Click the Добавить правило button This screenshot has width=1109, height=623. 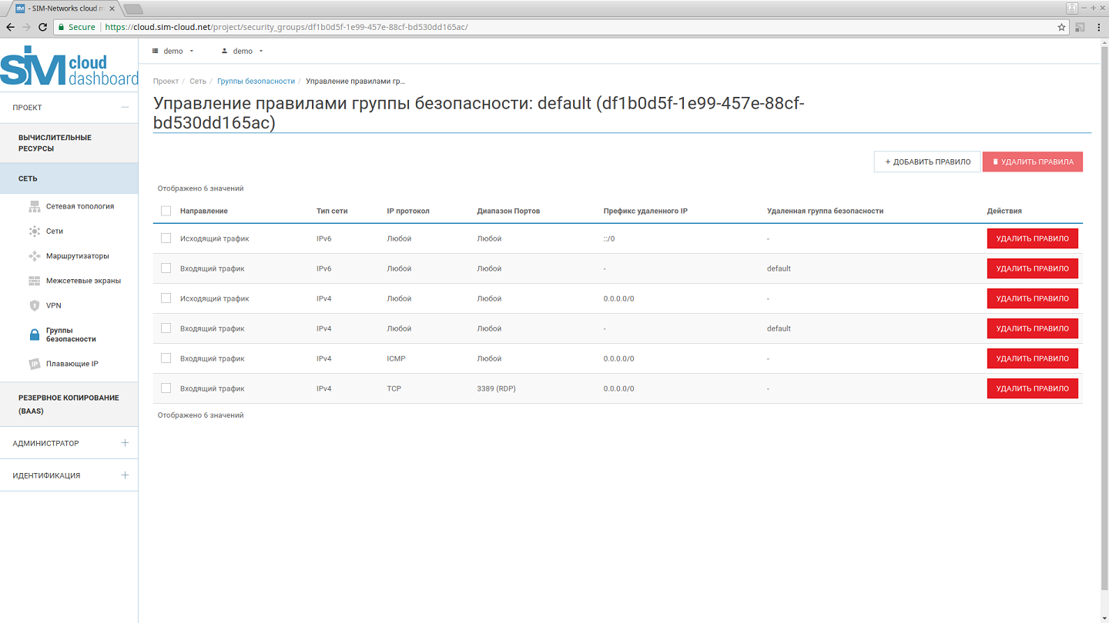coord(927,162)
